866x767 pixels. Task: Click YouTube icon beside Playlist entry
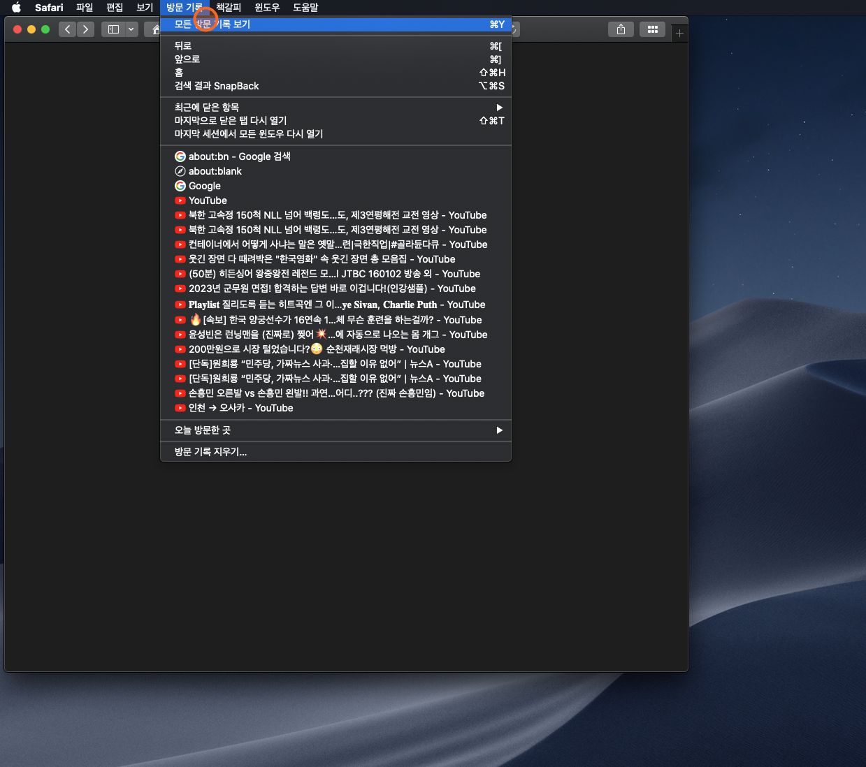pyautogui.click(x=180, y=305)
